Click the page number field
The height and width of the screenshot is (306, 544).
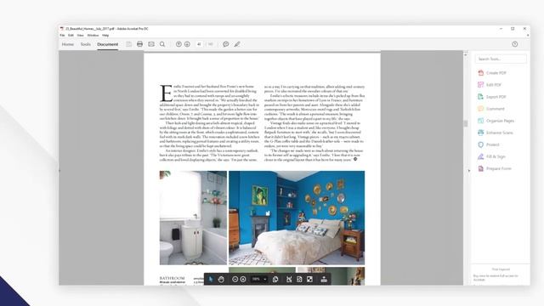(199, 44)
